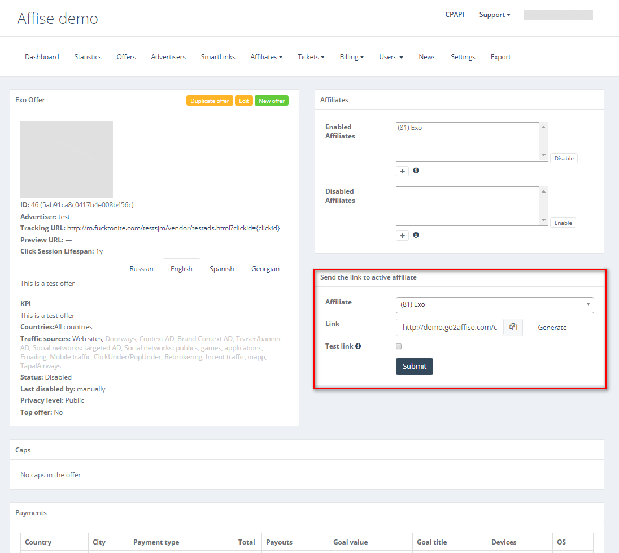
Task: Open the Support dropdown in header
Action: 494,15
